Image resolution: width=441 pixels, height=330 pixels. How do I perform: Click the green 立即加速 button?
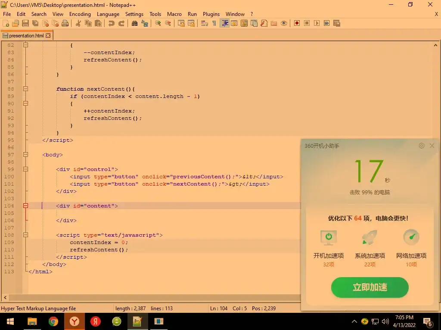click(x=370, y=287)
